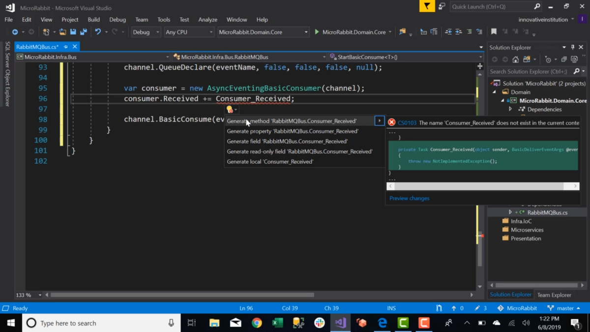The width and height of the screenshot is (590, 332).
Task: Click the New Project toolbar icon
Action: pos(46,32)
